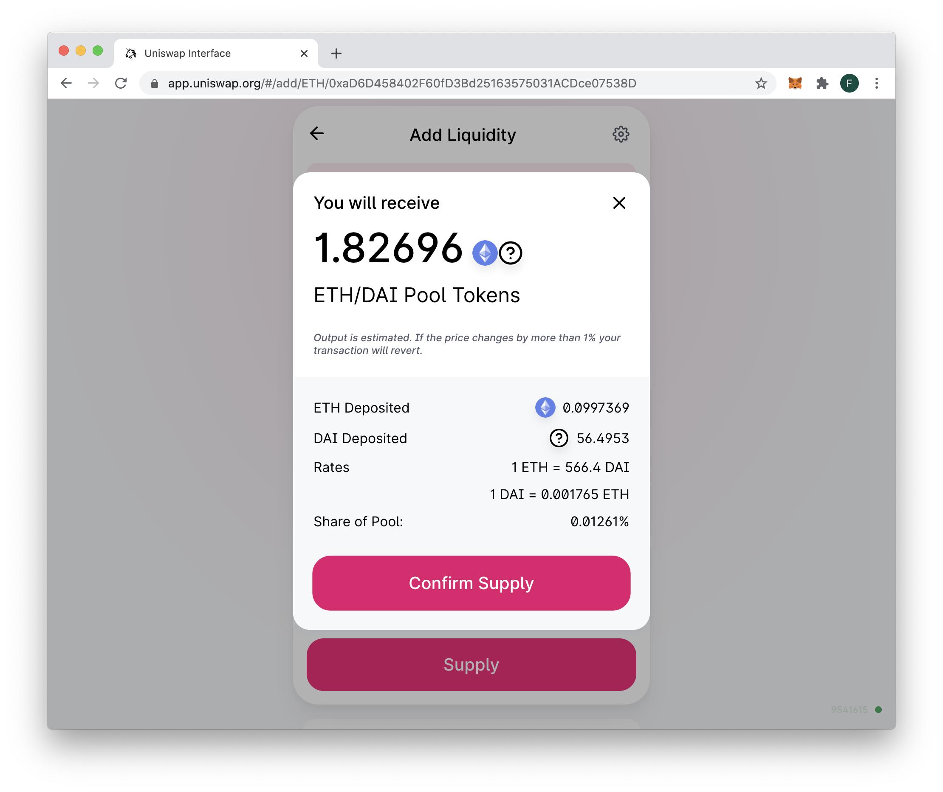Screen dimensions: 943x792
Task: Close the You will receive dialog
Action: pyautogui.click(x=618, y=203)
